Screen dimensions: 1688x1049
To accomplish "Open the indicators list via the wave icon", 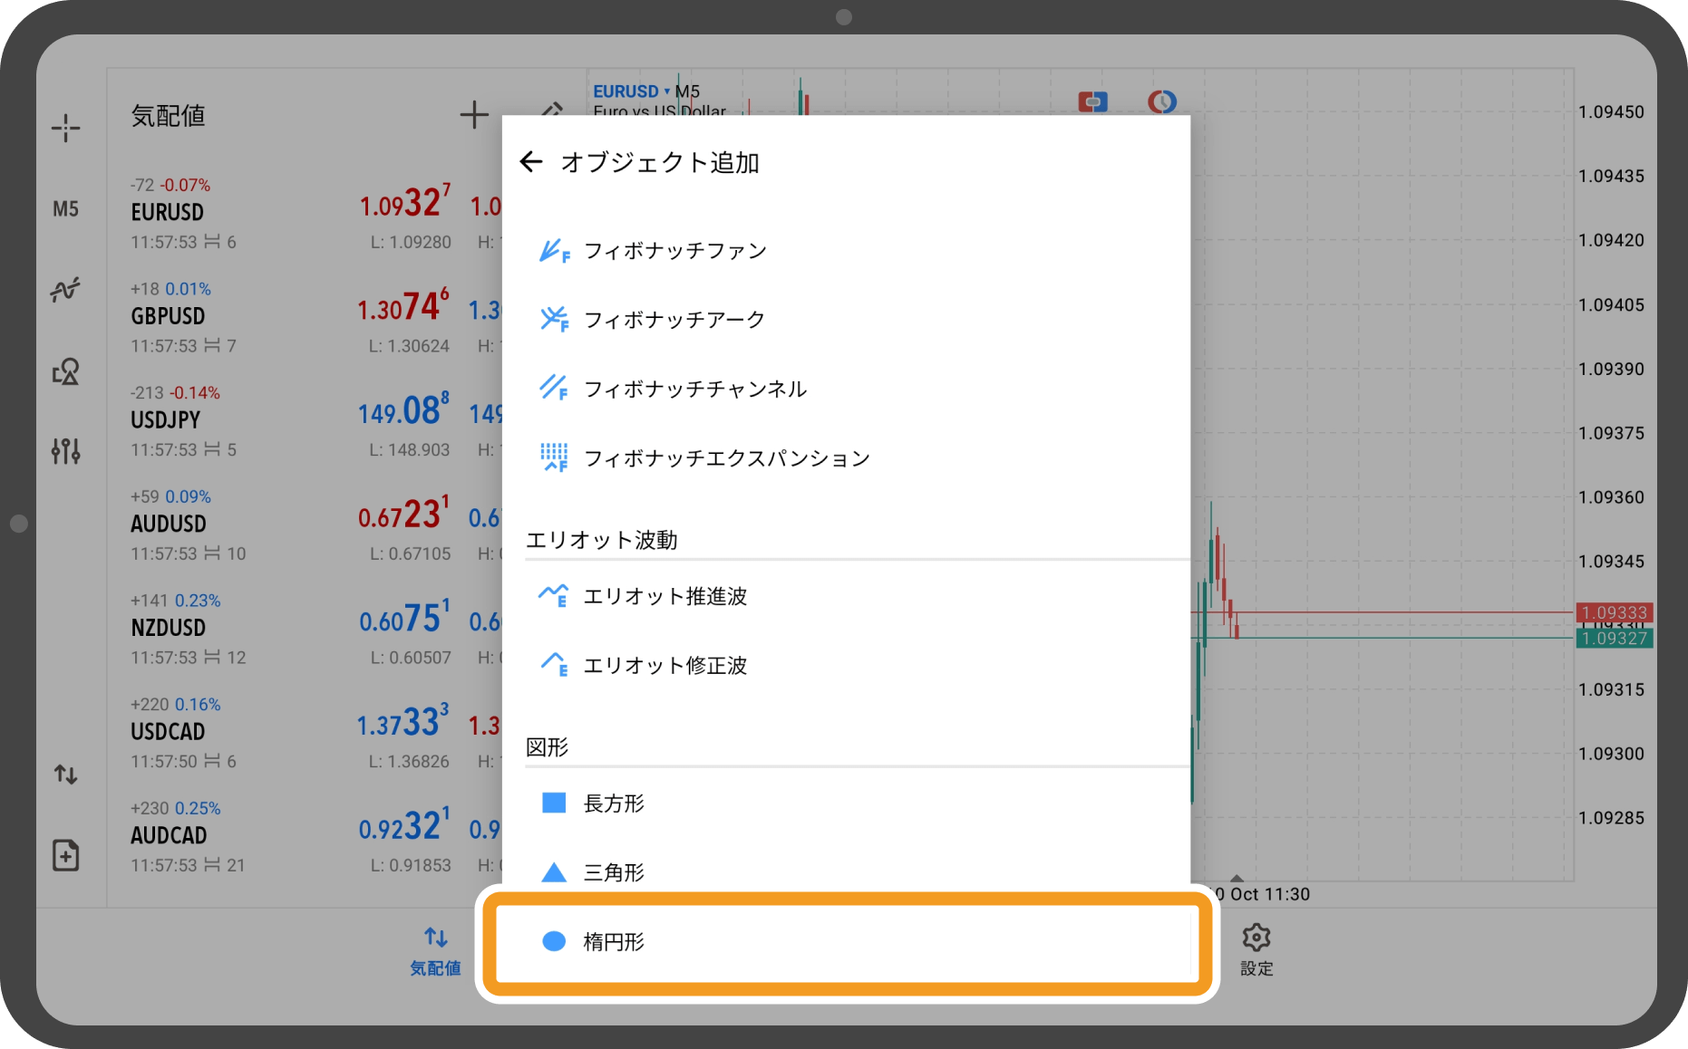I will 67,288.
